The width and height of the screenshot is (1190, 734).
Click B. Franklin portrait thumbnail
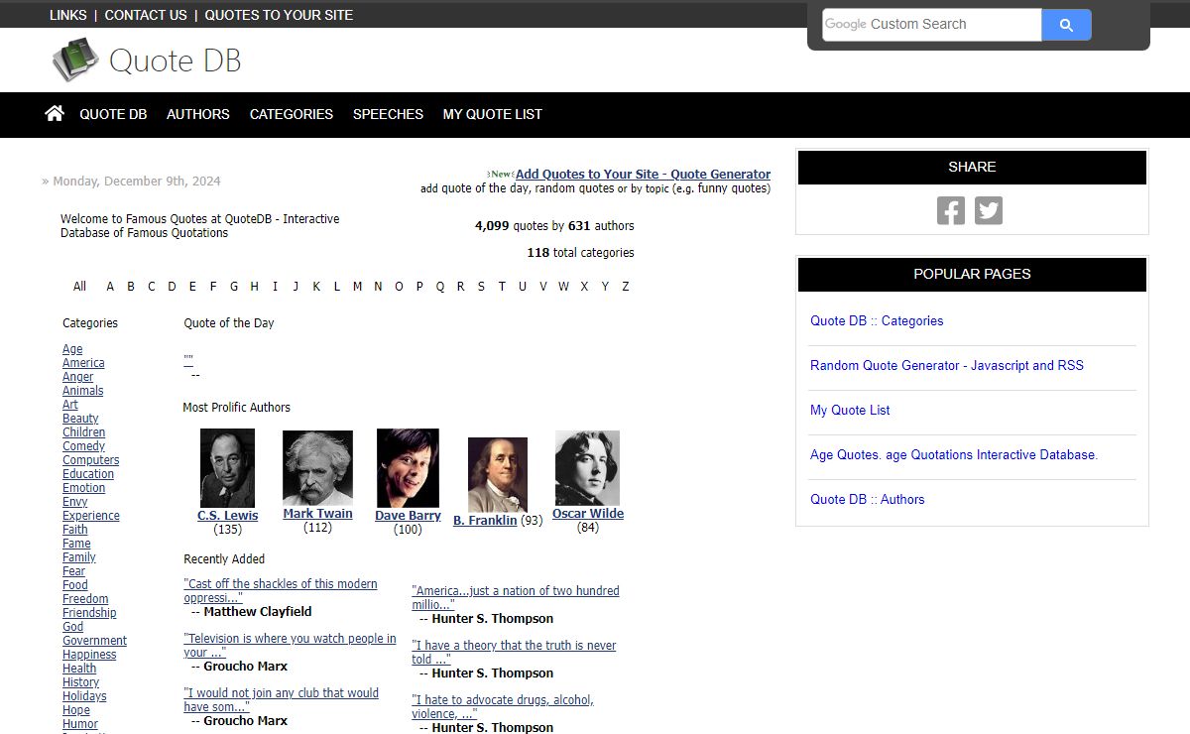498,475
